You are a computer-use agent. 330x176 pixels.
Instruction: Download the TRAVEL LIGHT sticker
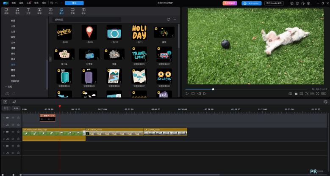pos(145,60)
